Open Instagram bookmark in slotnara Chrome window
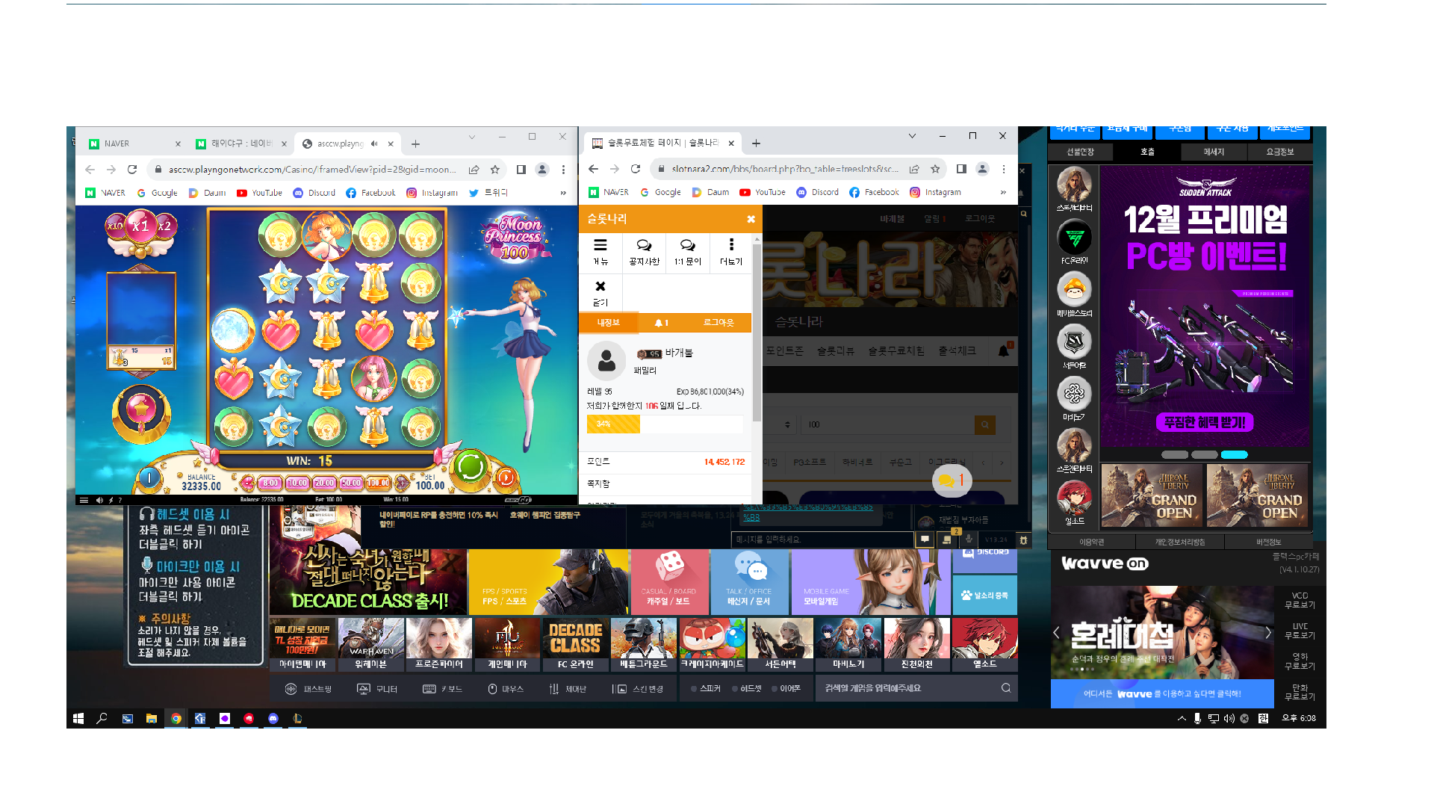This screenshot has width=1434, height=807. tap(935, 192)
